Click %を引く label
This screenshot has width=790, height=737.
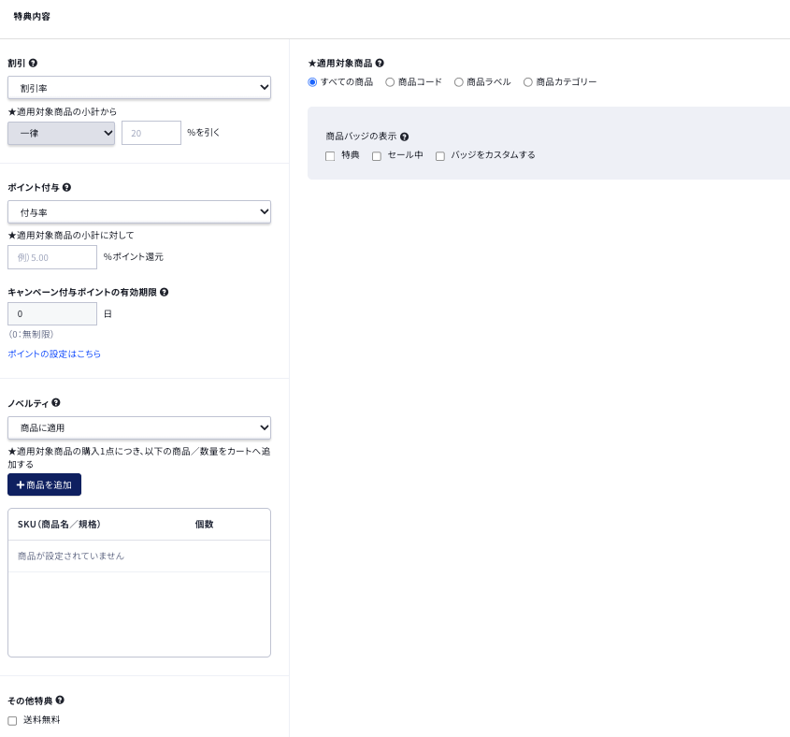(203, 132)
